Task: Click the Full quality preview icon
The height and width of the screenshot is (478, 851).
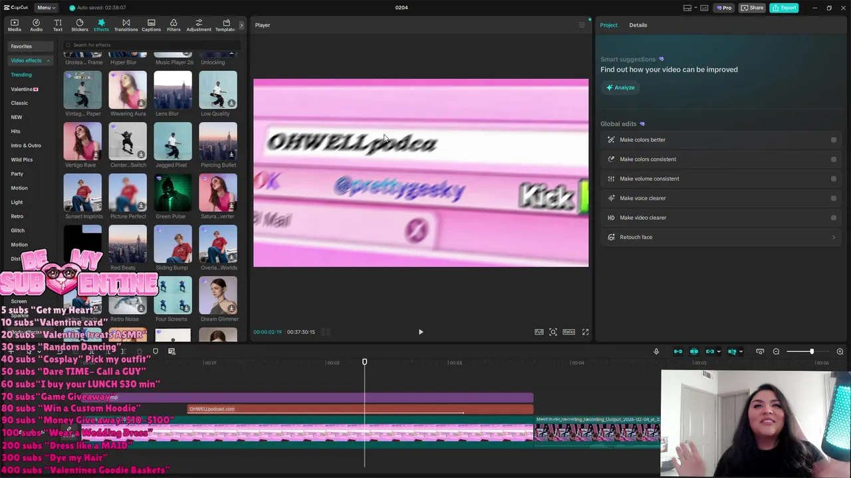Action: (539, 332)
